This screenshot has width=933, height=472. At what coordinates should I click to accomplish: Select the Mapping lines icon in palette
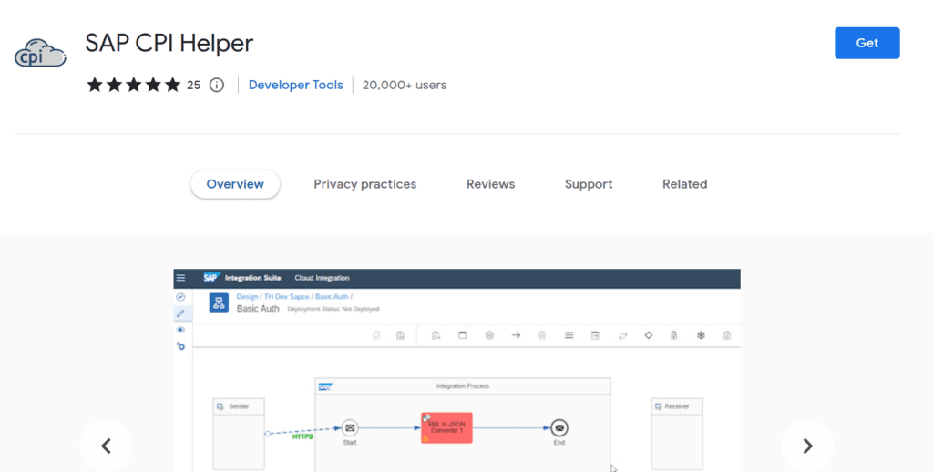569,335
